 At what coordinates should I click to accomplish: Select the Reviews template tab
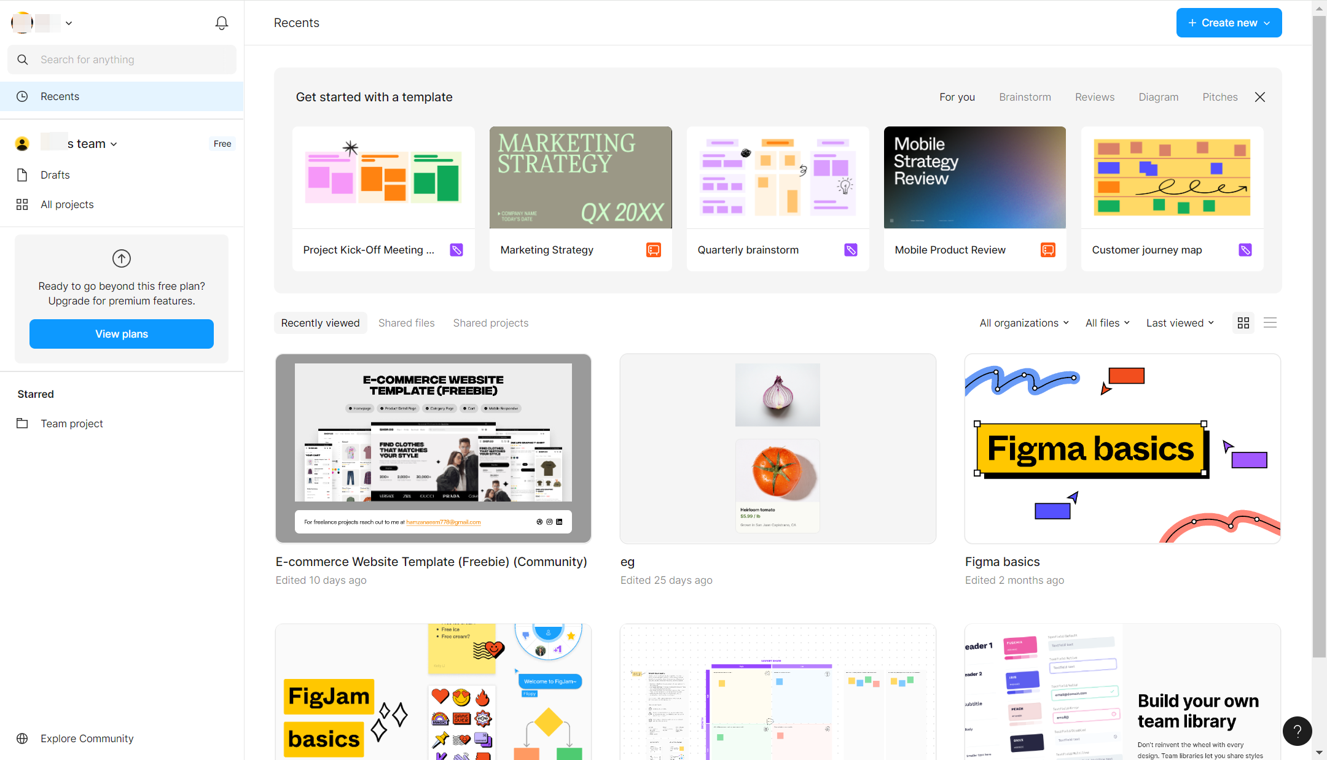point(1095,97)
